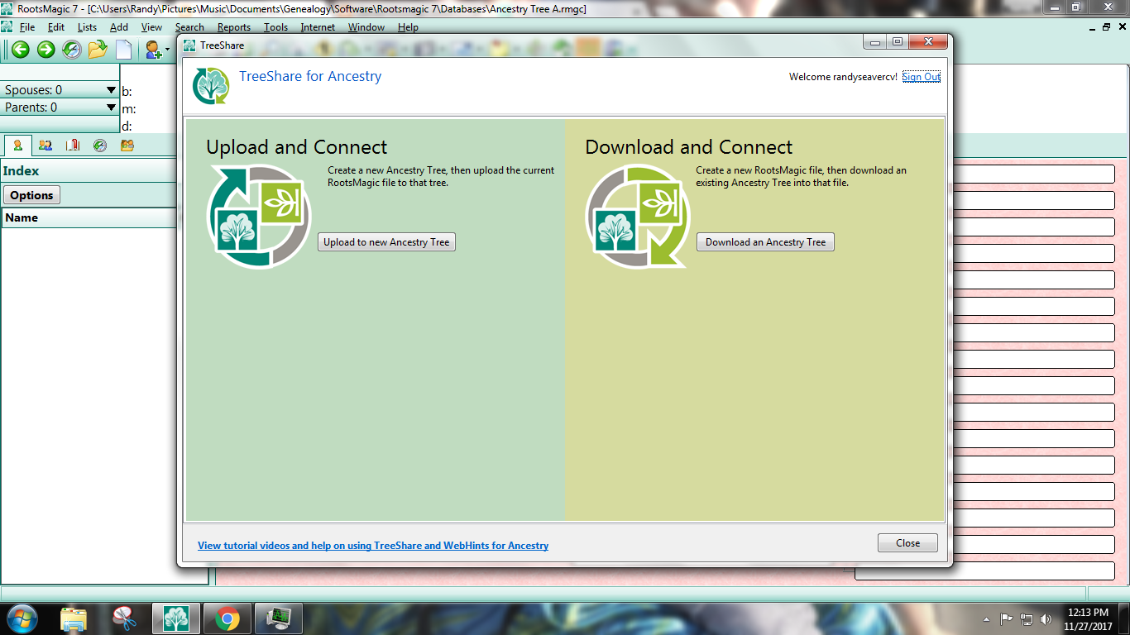The width and height of the screenshot is (1130, 635).
Task: Select the red books tab icon
Action: tap(73, 146)
